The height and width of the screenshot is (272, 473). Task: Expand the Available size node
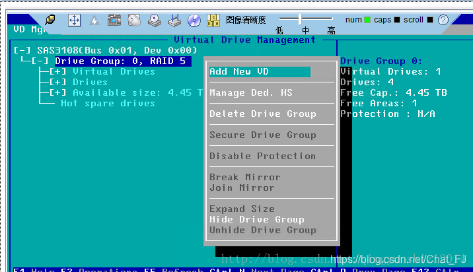(x=57, y=92)
